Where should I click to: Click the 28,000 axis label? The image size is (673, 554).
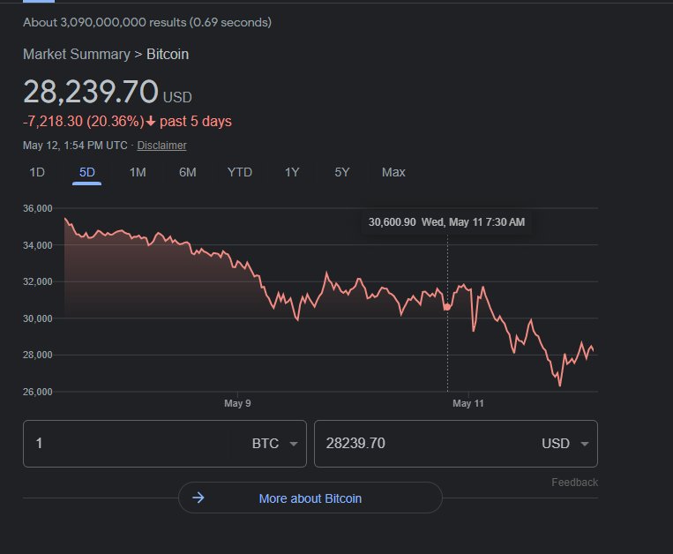point(37,355)
